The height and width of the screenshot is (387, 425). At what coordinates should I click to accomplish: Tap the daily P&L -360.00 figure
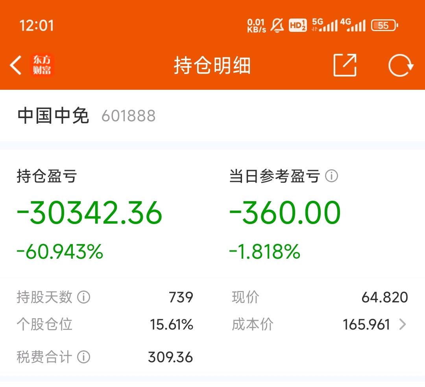pos(285,213)
